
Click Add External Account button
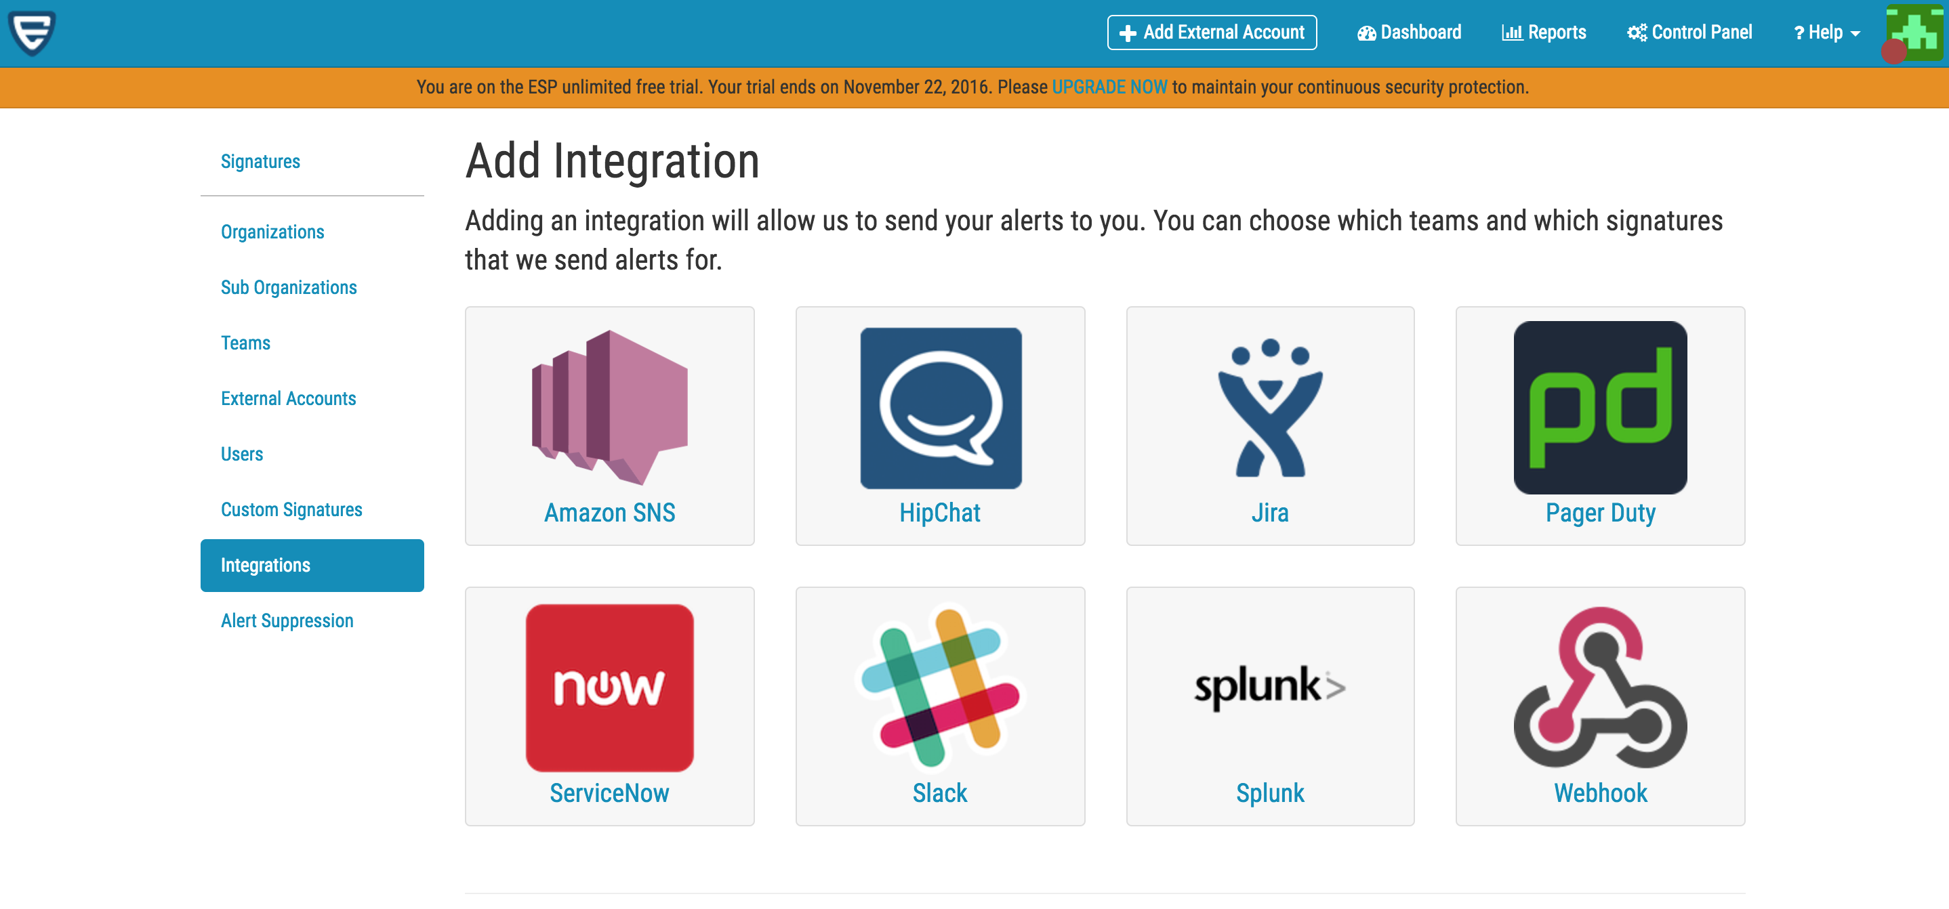point(1211,33)
